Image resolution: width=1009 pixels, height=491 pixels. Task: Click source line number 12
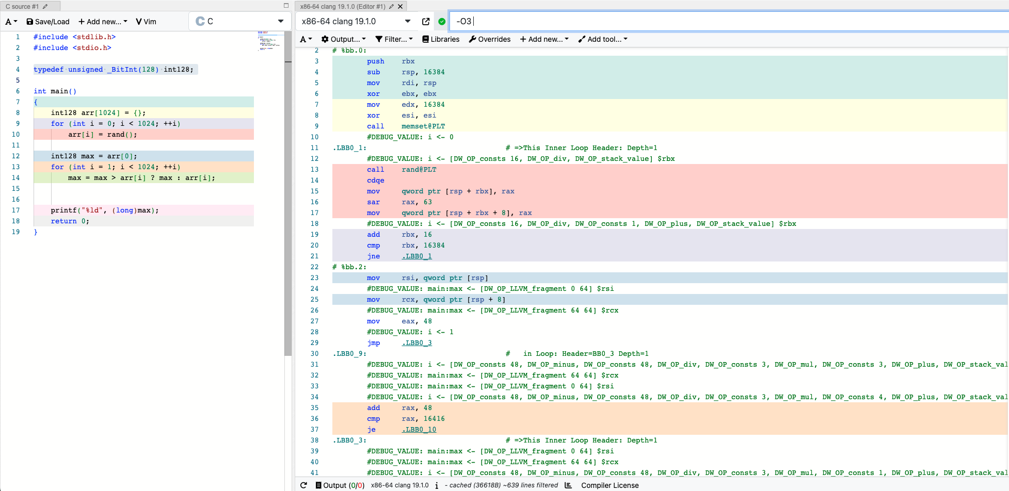click(x=16, y=156)
